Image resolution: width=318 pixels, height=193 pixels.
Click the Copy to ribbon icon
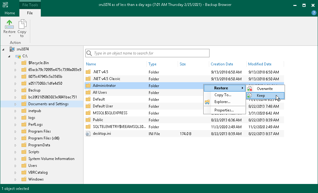22,25
